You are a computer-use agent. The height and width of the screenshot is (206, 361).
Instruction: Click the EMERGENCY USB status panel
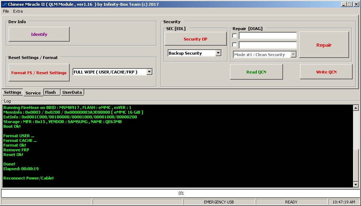coord(219,202)
